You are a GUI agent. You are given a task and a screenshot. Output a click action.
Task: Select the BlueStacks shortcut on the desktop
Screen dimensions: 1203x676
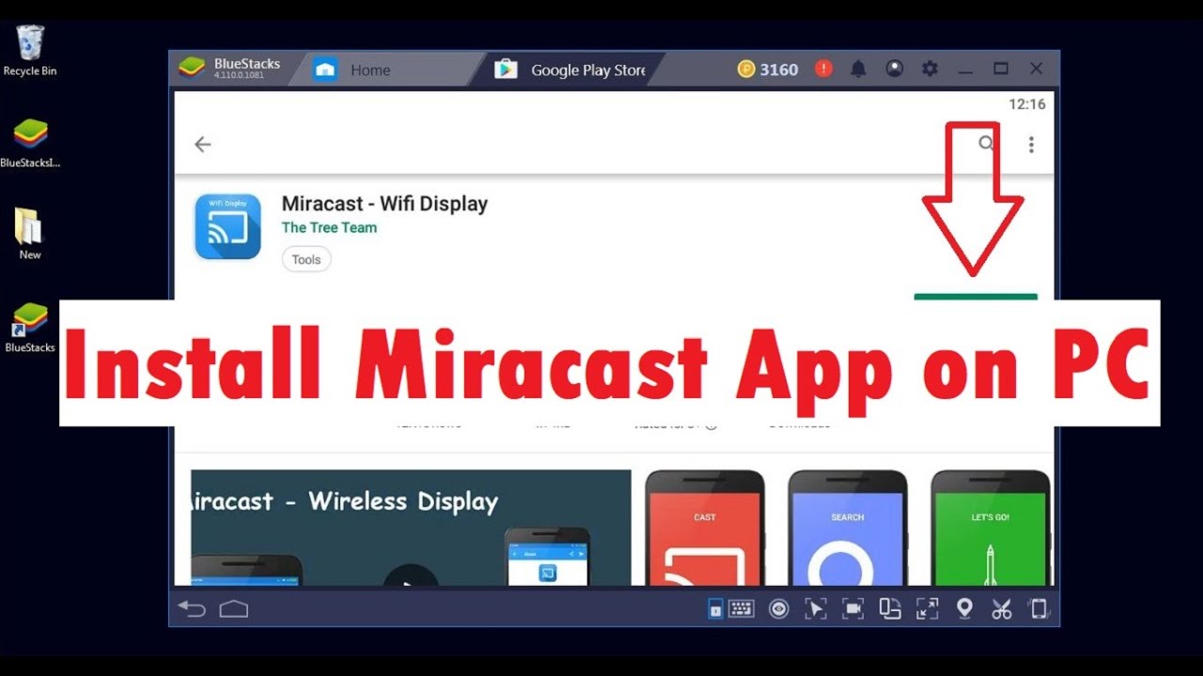coord(30,327)
